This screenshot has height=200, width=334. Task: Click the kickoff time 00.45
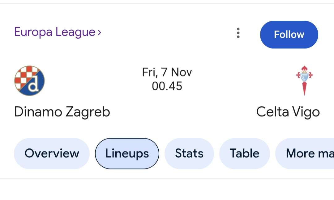click(167, 86)
